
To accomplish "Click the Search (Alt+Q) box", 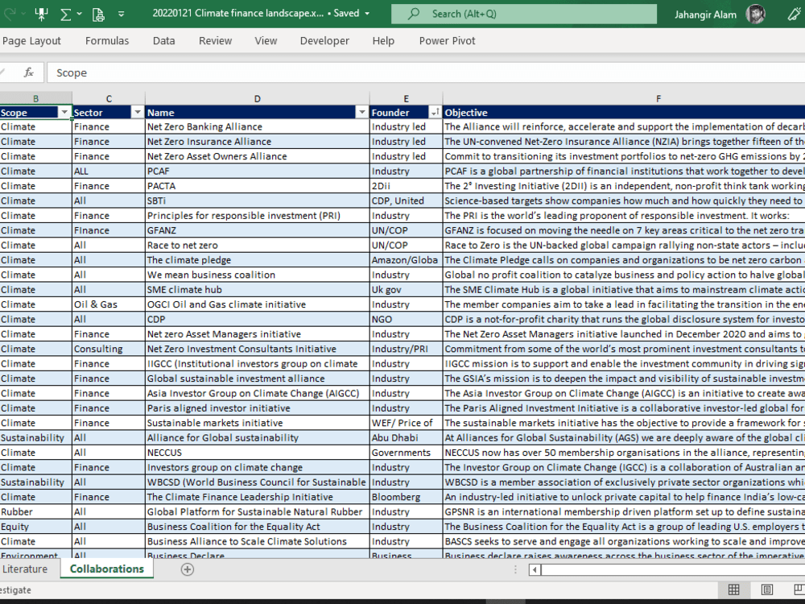I will point(524,14).
